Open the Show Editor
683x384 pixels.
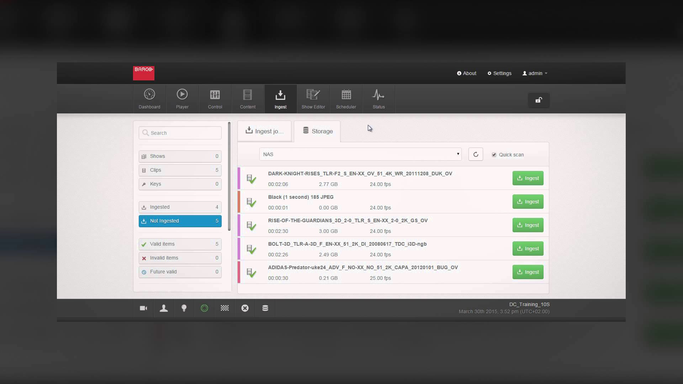coord(313,99)
